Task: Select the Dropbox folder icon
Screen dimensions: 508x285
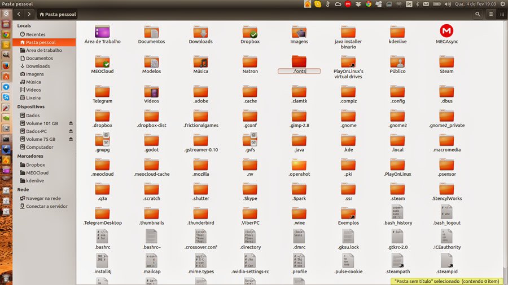Action: [250, 32]
